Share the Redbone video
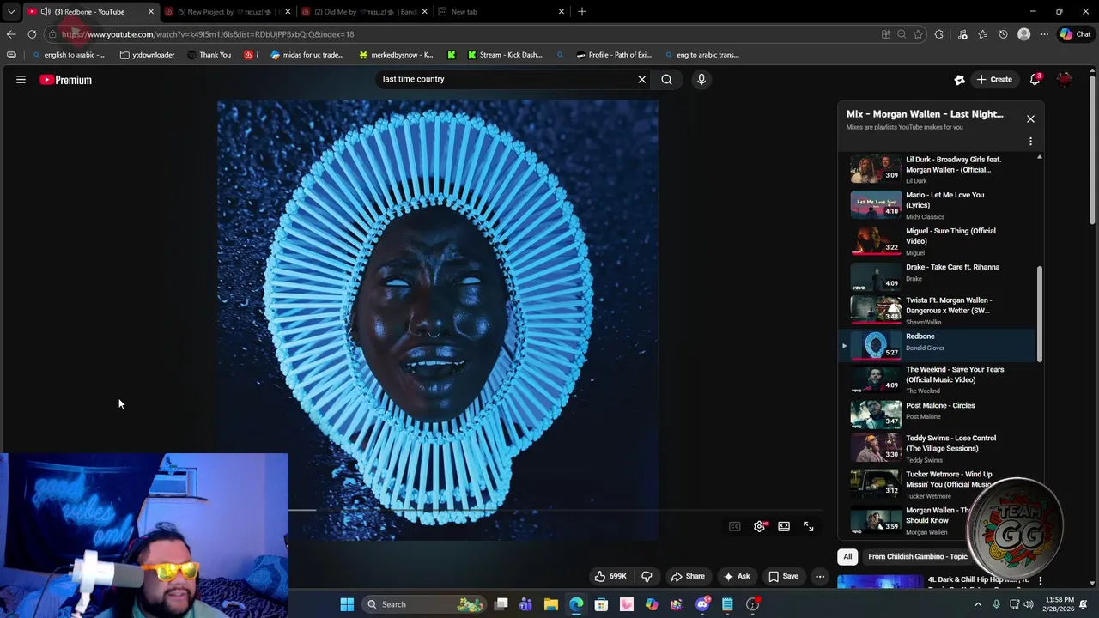This screenshot has height=618, width=1099. point(687,576)
